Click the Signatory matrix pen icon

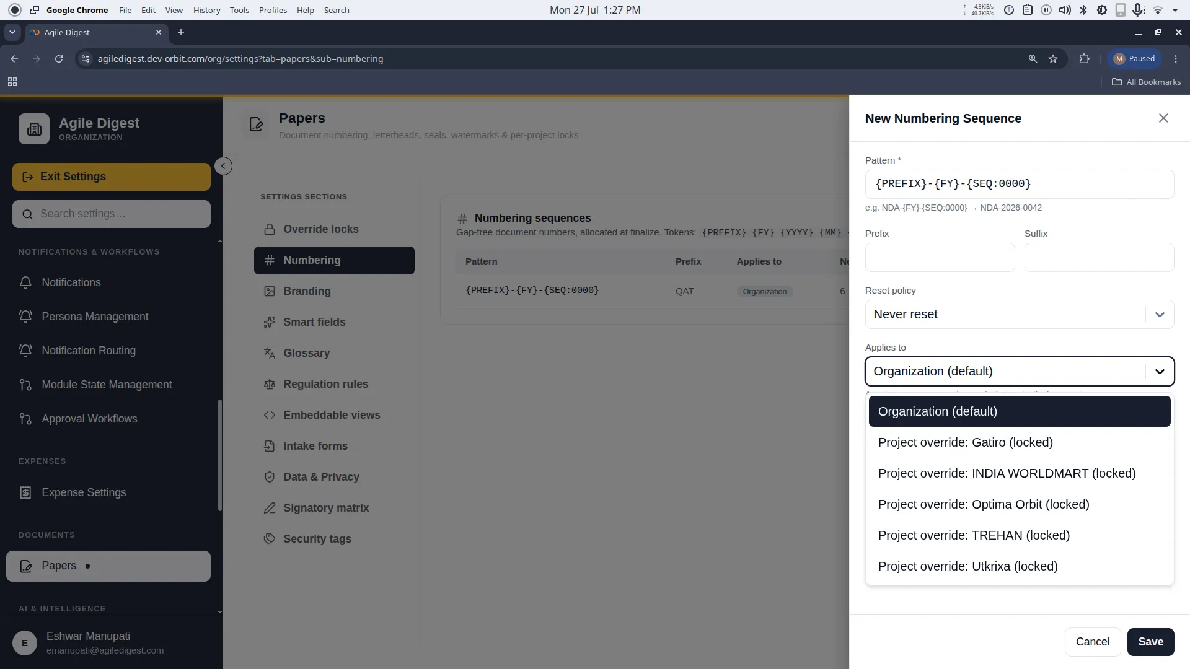pos(270,508)
